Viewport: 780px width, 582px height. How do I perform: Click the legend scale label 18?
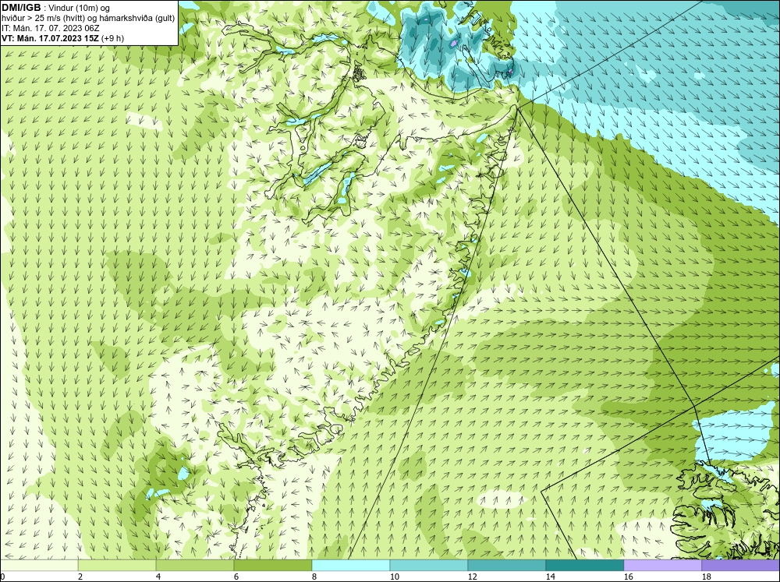(706, 577)
